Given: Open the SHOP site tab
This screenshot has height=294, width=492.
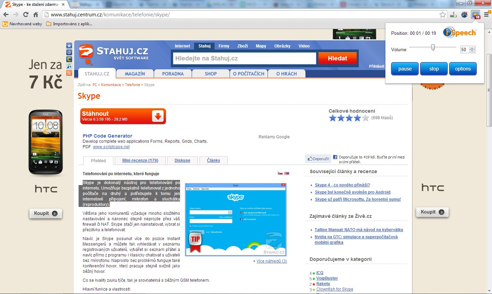Looking at the screenshot, I should click(211, 74).
